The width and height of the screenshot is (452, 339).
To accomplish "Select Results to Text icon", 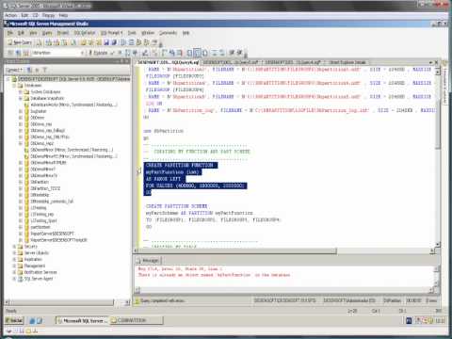I will tap(189, 53).
